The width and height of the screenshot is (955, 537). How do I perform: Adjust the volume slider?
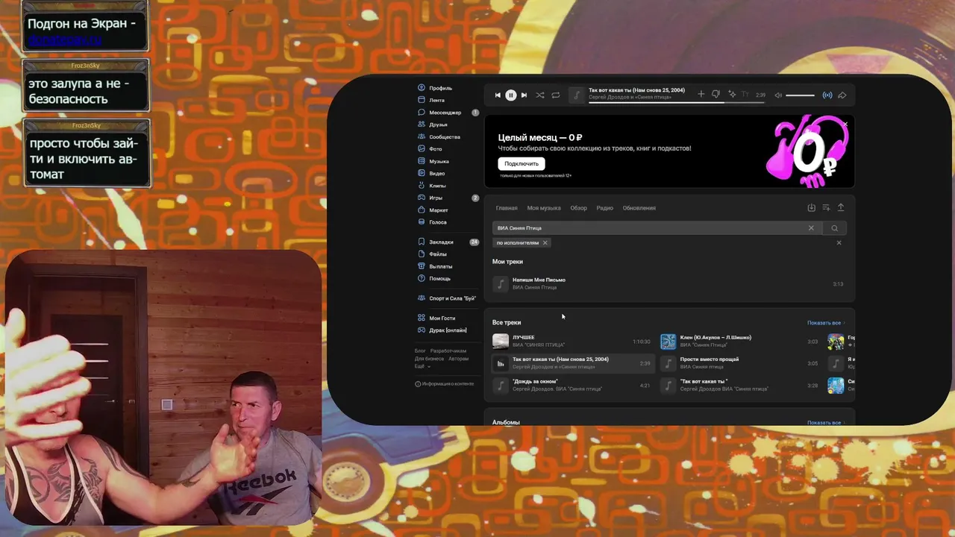800,95
